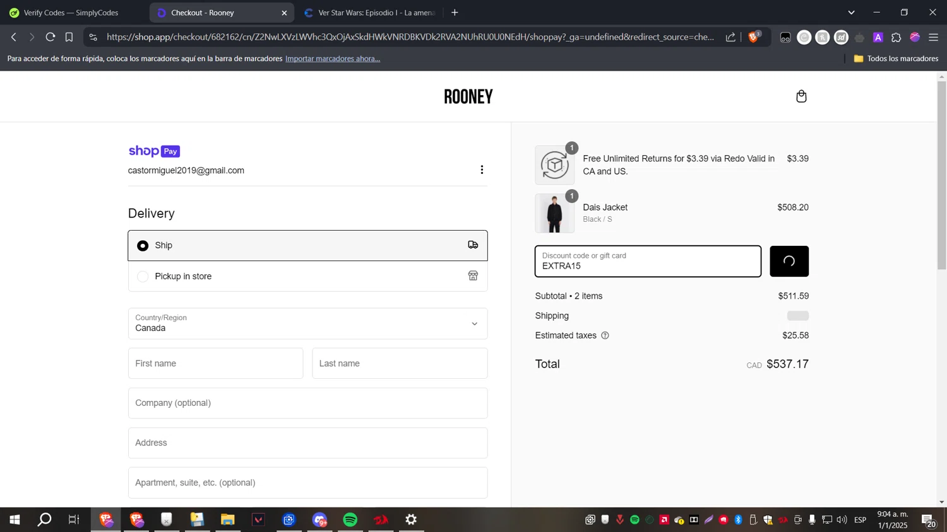Screen dimensions: 947x532
Task: Switch to the Ver Star Wars tab
Action: [370, 13]
